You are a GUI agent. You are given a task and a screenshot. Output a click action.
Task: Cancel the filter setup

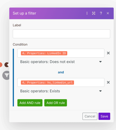pos(90,116)
